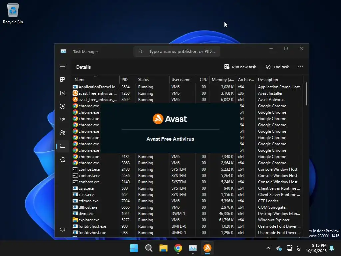Click the Avast icon in taskbar
This screenshot has height=256, width=341.
click(x=207, y=248)
